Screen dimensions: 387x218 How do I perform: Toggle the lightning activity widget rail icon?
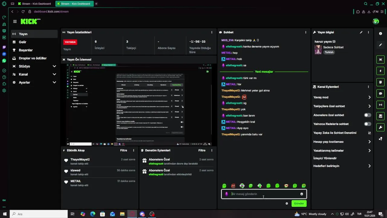click(x=380, y=71)
